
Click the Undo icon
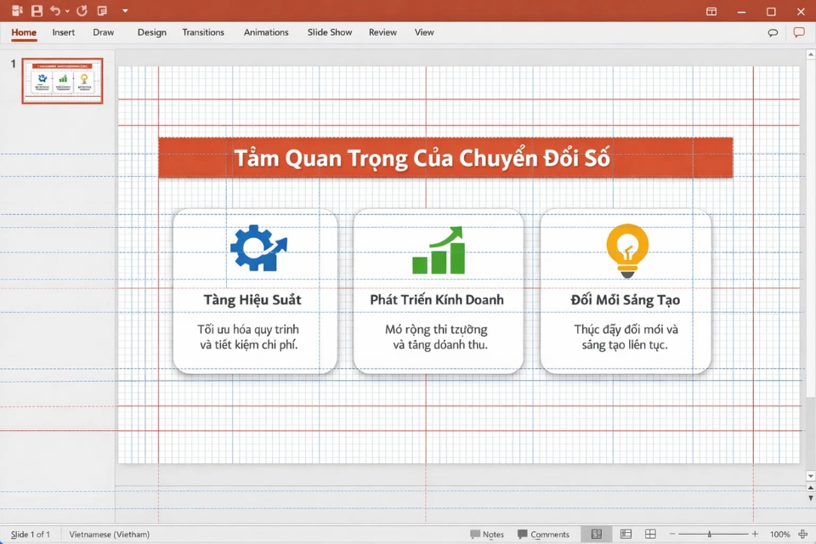click(x=54, y=11)
